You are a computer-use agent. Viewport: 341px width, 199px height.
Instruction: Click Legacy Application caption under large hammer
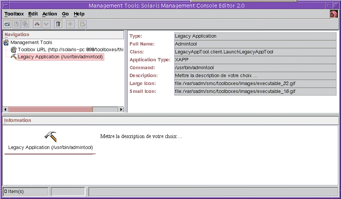[x=50, y=147]
